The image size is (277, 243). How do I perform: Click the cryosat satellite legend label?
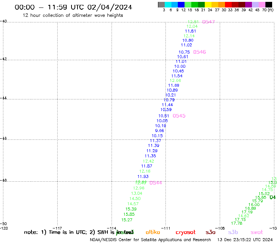pos(186,233)
